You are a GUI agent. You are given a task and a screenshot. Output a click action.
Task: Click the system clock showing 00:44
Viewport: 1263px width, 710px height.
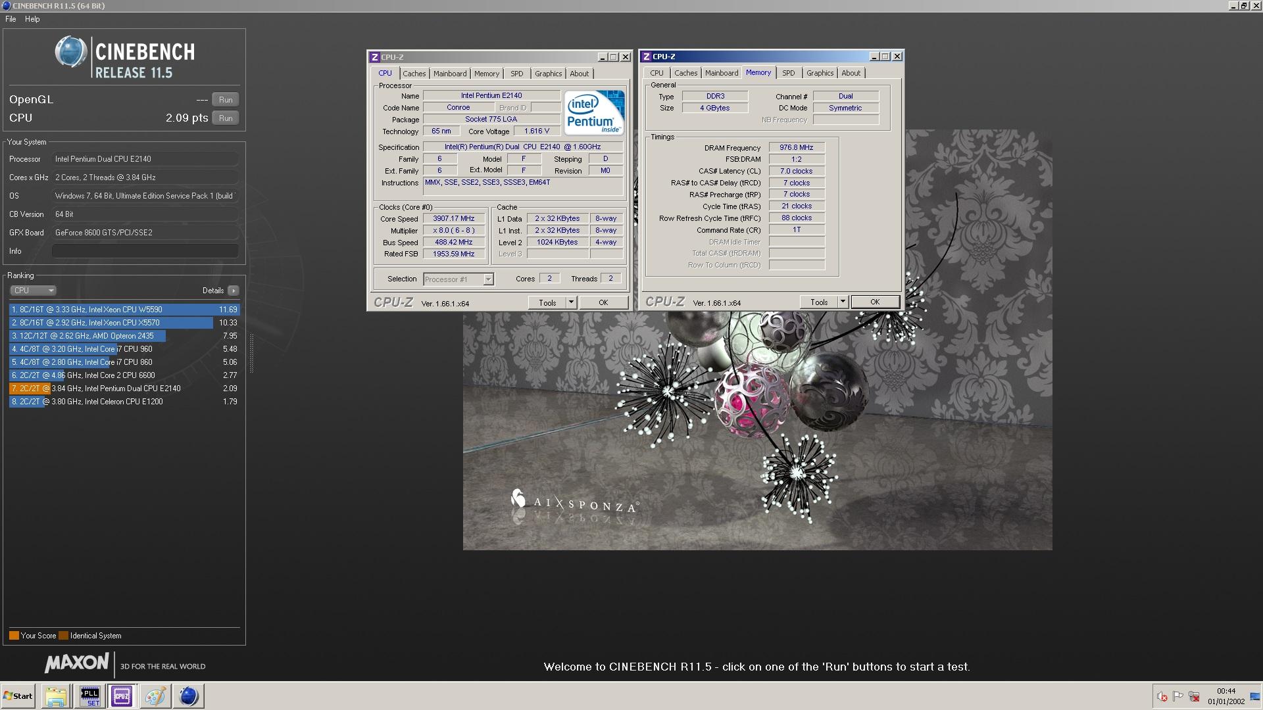tap(1226, 692)
